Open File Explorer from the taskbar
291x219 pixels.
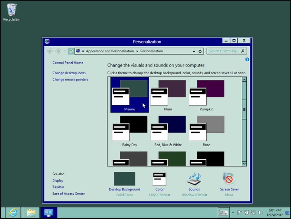(31, 213)
